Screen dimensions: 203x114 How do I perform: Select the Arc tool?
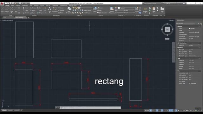click(x=16, y=9)
